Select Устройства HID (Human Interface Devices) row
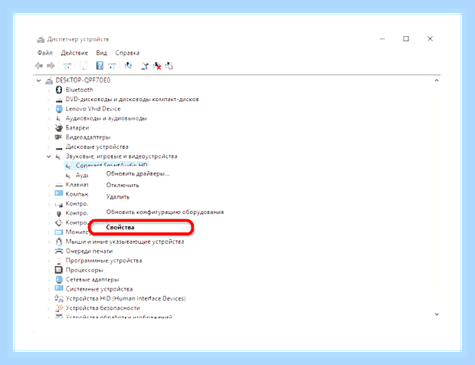Screen dimensions: 475x365 pos(126,298)
